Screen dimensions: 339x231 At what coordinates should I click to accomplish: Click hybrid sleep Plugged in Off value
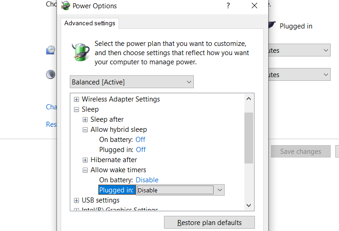pos(141,150)
